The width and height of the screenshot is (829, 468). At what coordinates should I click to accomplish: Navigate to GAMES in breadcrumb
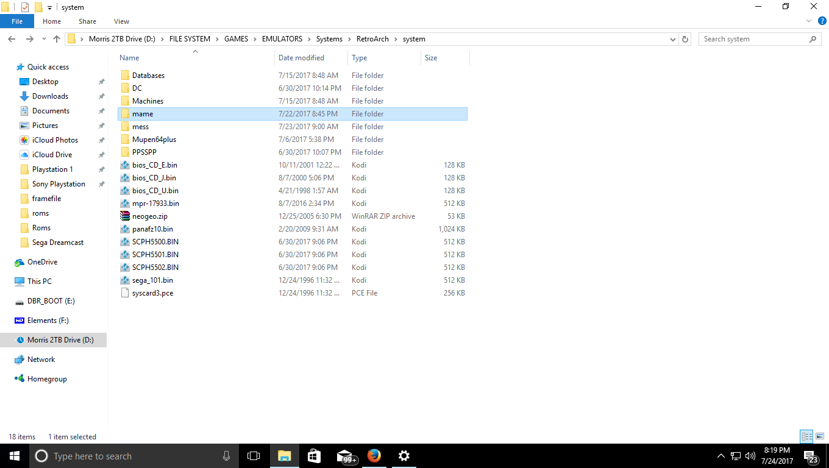tap(236, 39)
